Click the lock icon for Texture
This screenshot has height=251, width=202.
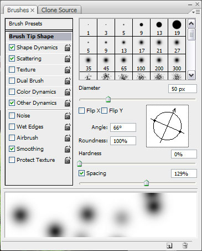click(x=68, y=70)
